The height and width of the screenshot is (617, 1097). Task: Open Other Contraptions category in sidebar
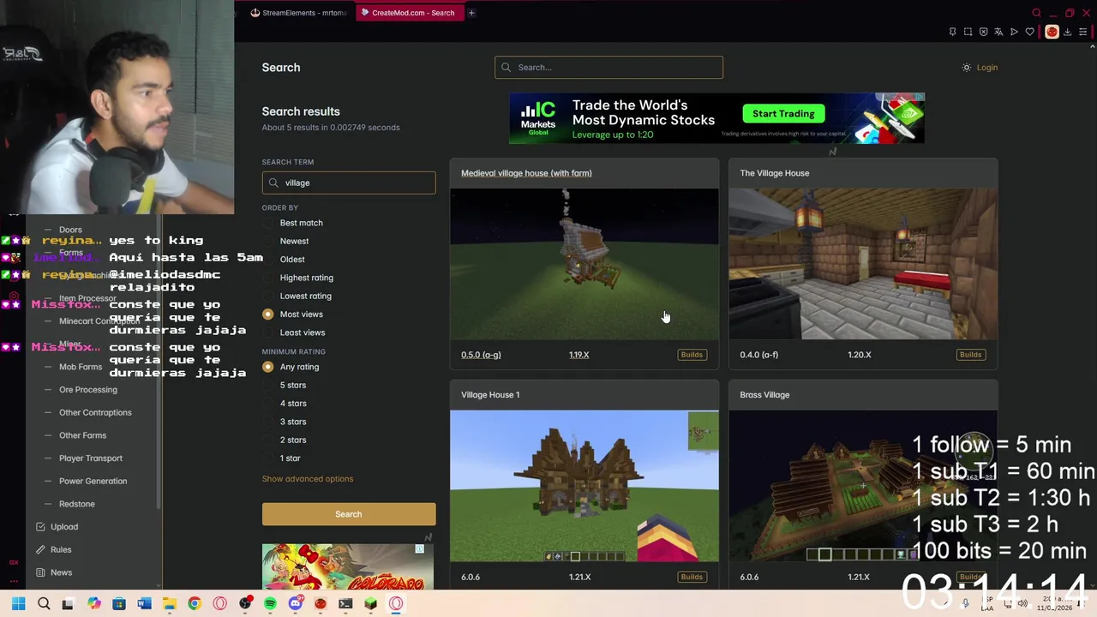[x=95, y=413]
